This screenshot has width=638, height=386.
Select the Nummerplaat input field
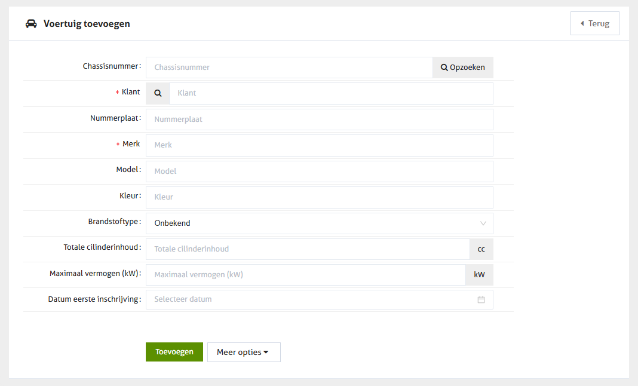tap(319, 120)
